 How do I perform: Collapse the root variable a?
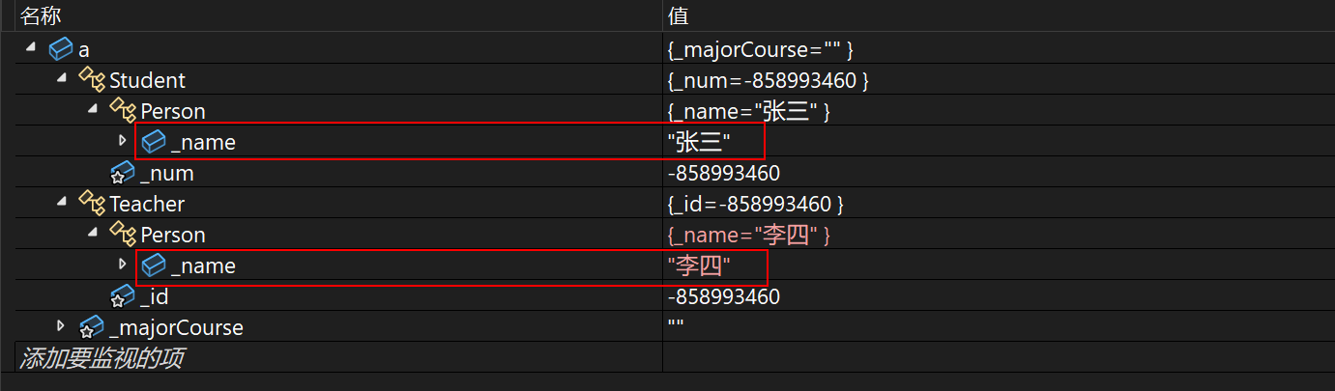30,48
